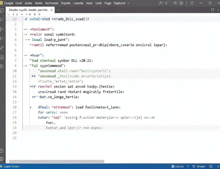Open editor actions chevron at far right
Screen dimensions: 220x169
(218, 10)
